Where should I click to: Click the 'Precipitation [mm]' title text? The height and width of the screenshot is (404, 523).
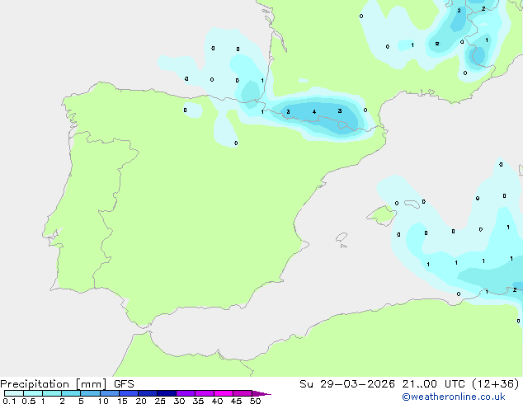[x=53, y=384]
